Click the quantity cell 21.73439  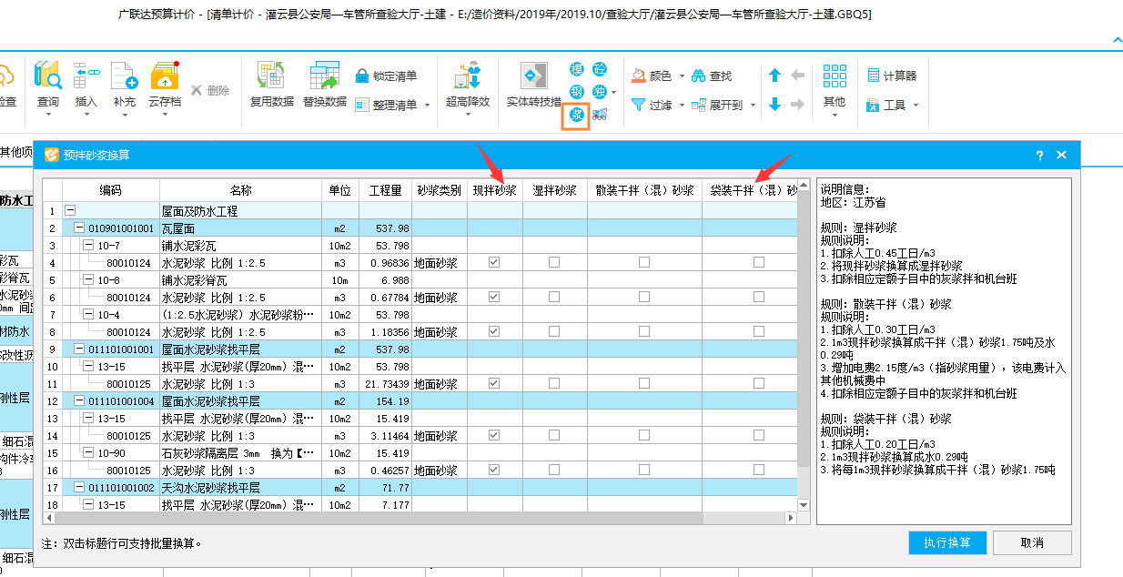click(x=384, y=383)
